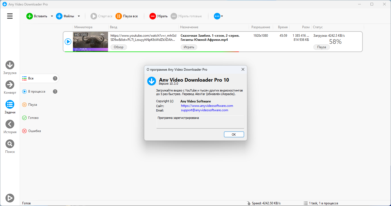Click the green Вставить plus icon
Screen dimensions: 391x206
[x=29, y=16]
